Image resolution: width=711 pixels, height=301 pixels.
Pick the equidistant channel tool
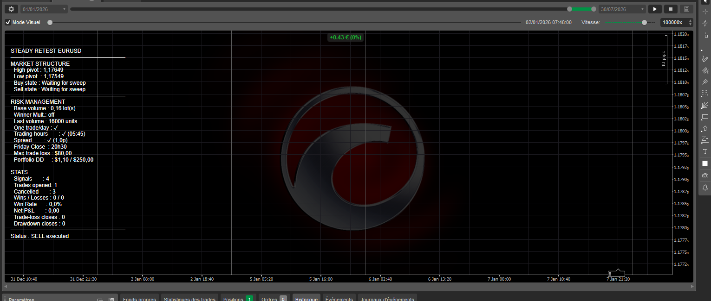[705, 70]
